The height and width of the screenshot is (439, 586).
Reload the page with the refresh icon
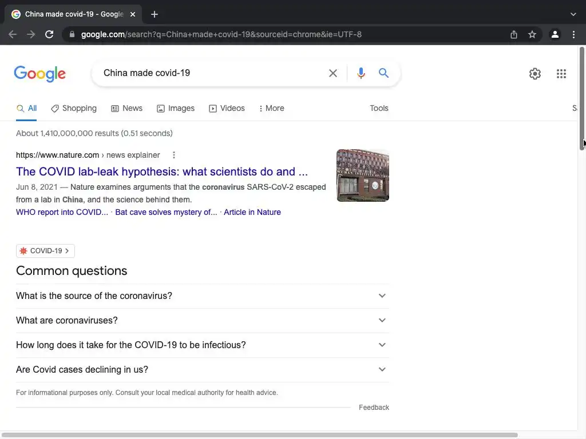49,34
